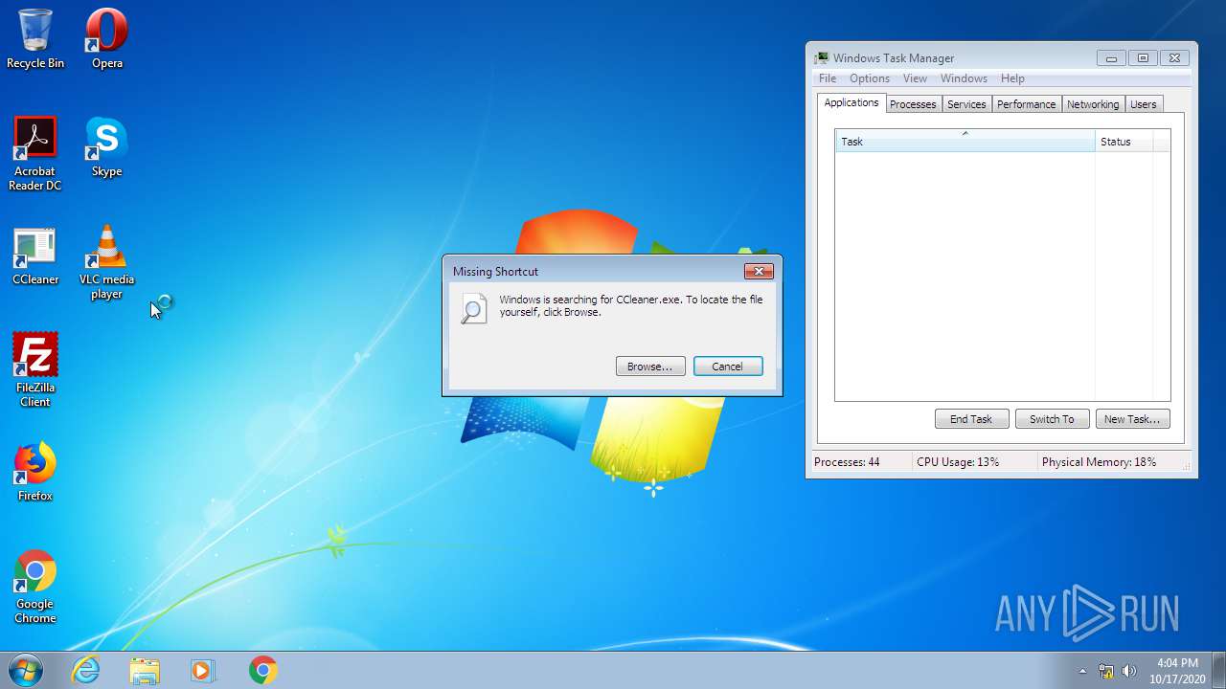This screenshot has height=689, width=1226.
Task: Open the Help menu in Task Manager
Action: tap(1012, 78)
